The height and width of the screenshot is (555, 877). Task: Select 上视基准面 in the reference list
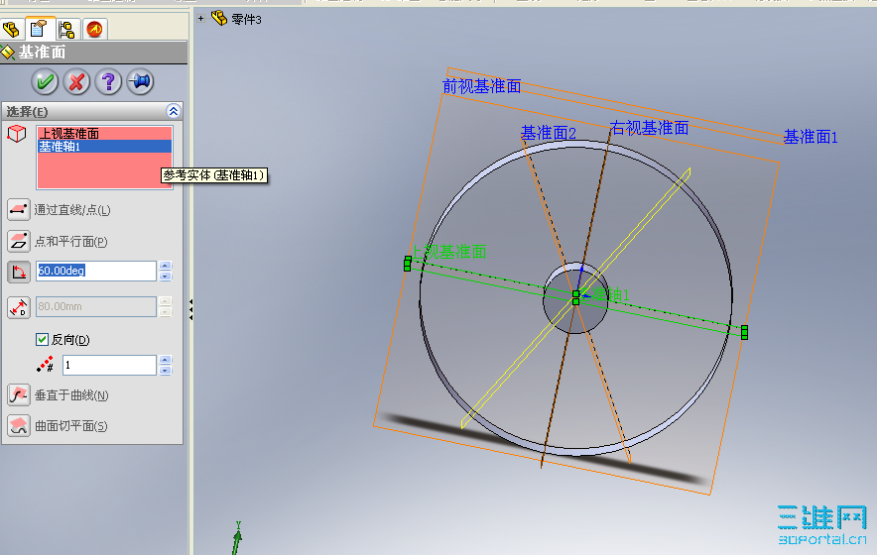point(104,134)
